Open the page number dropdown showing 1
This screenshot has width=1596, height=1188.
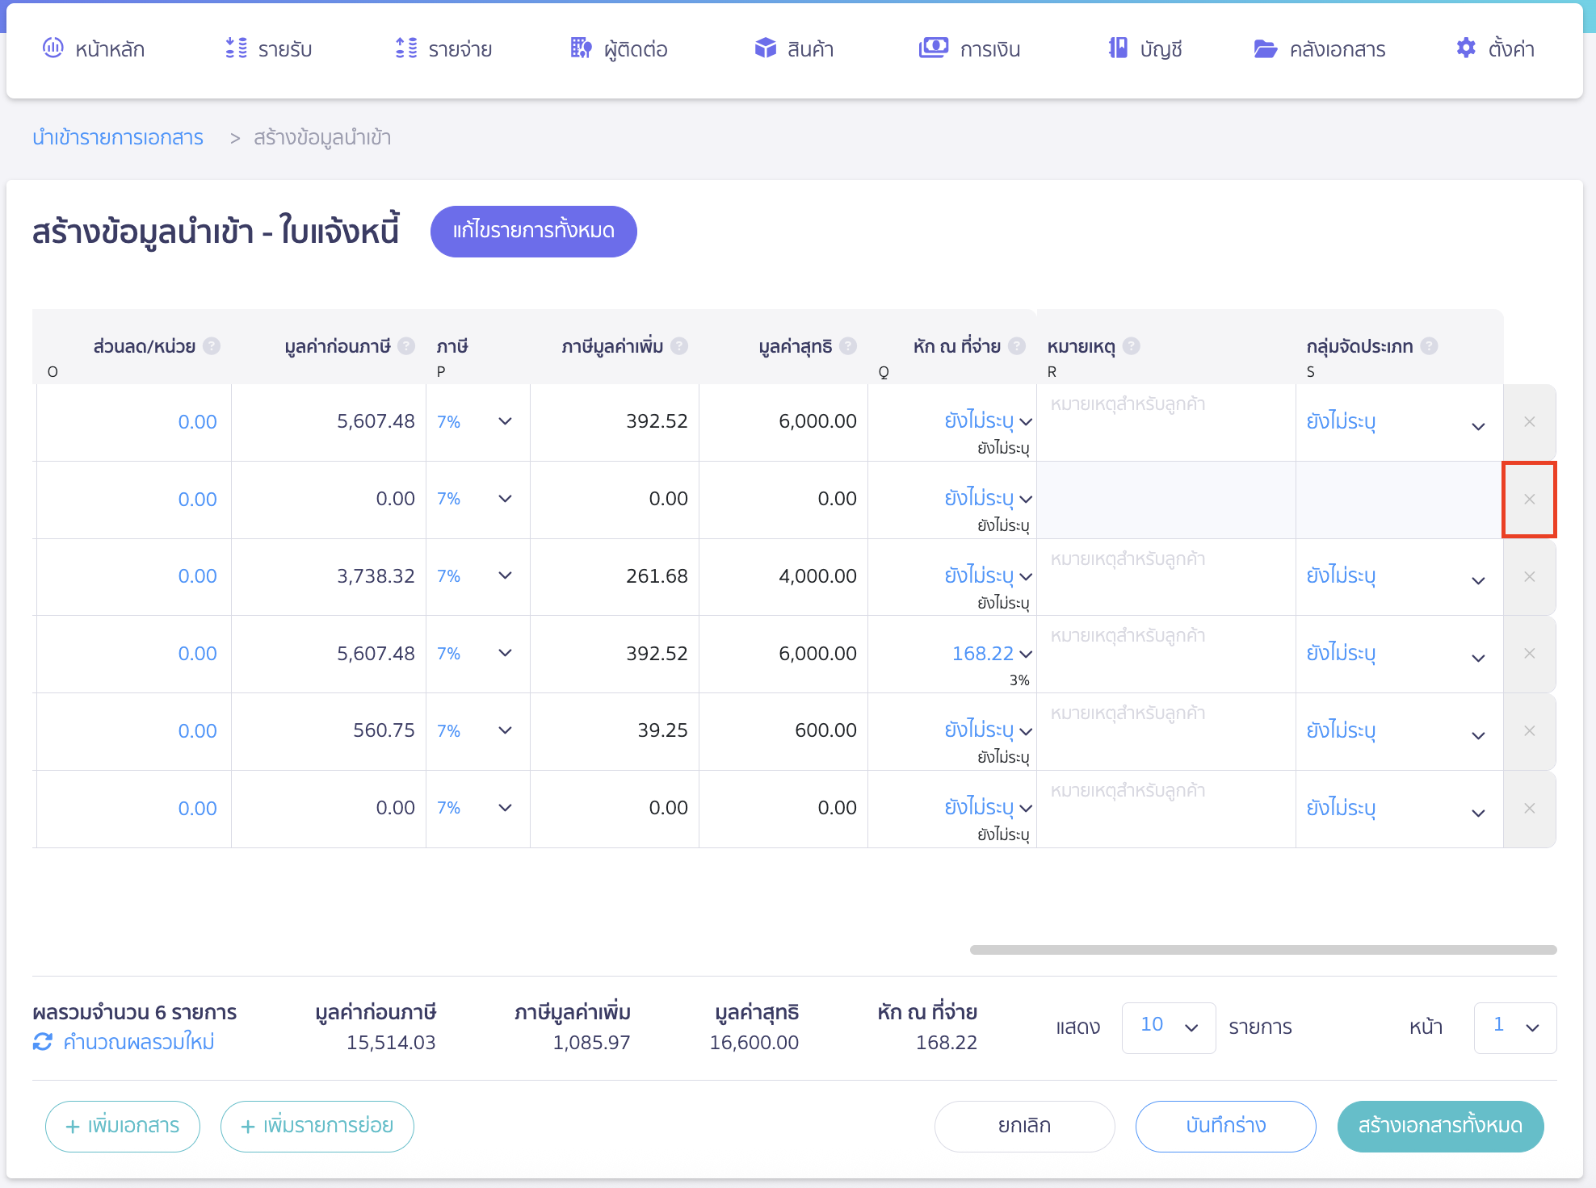click(1514, 1027)
